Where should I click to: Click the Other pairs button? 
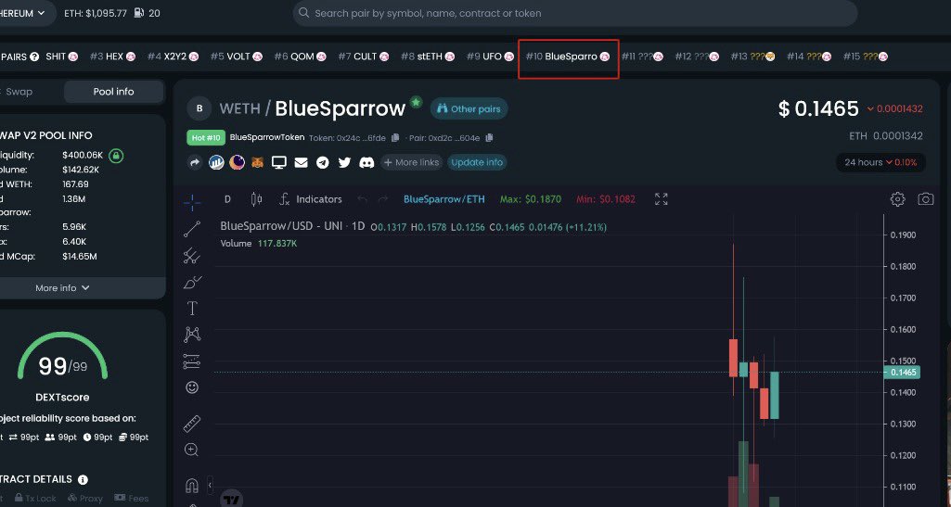coord(469,109)
